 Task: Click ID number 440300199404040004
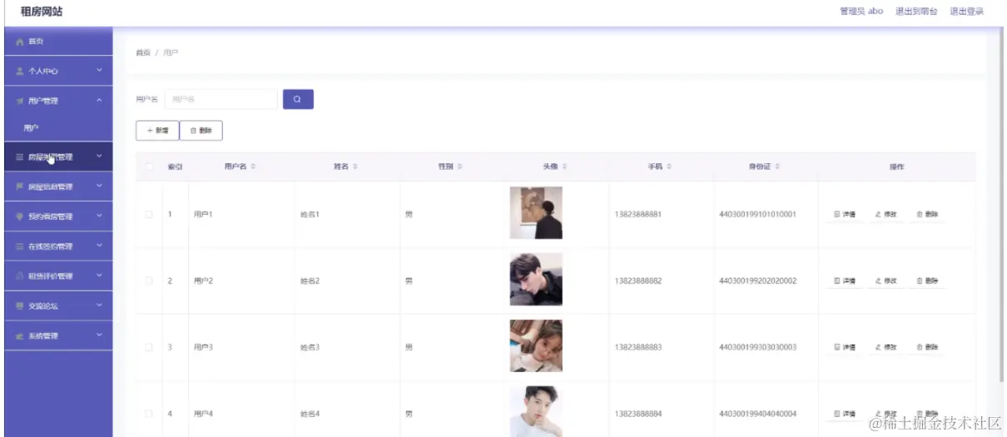point(758,414)
